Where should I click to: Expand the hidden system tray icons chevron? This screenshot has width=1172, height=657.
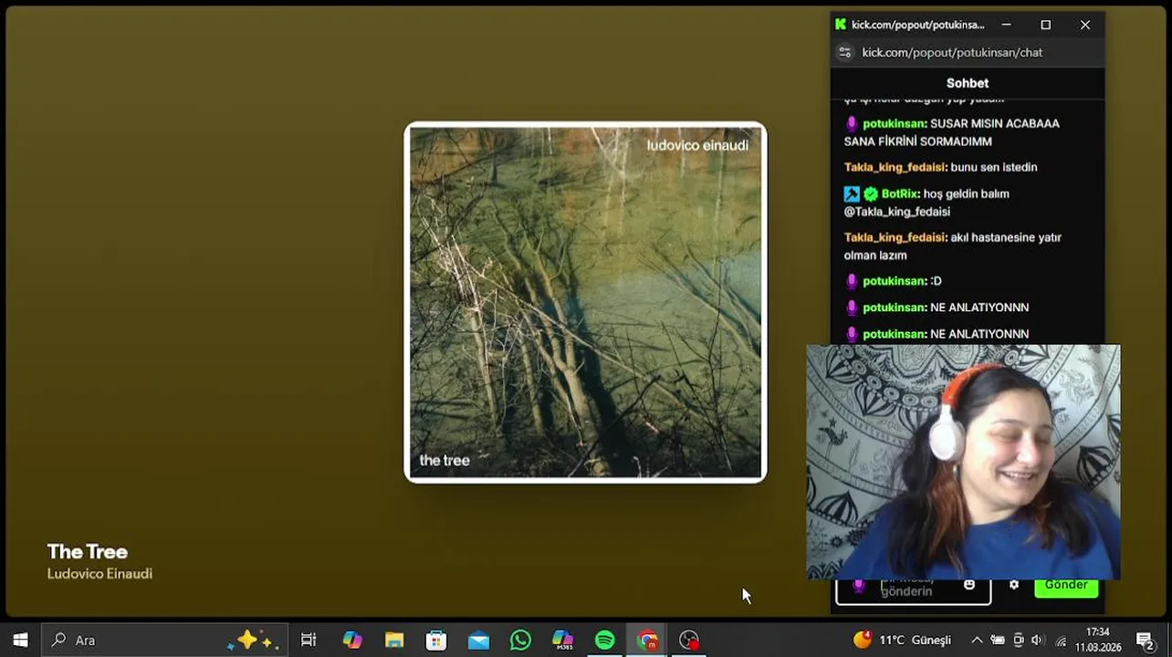point(977,641)
